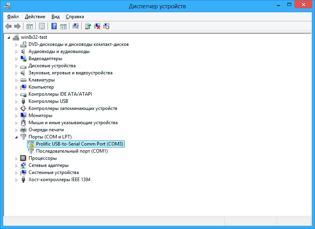The width and height of the screenshot is (315, 229).
Task: Click the Disable device toolbar icon
Action: pyautogui.click(x=106, y=26)
